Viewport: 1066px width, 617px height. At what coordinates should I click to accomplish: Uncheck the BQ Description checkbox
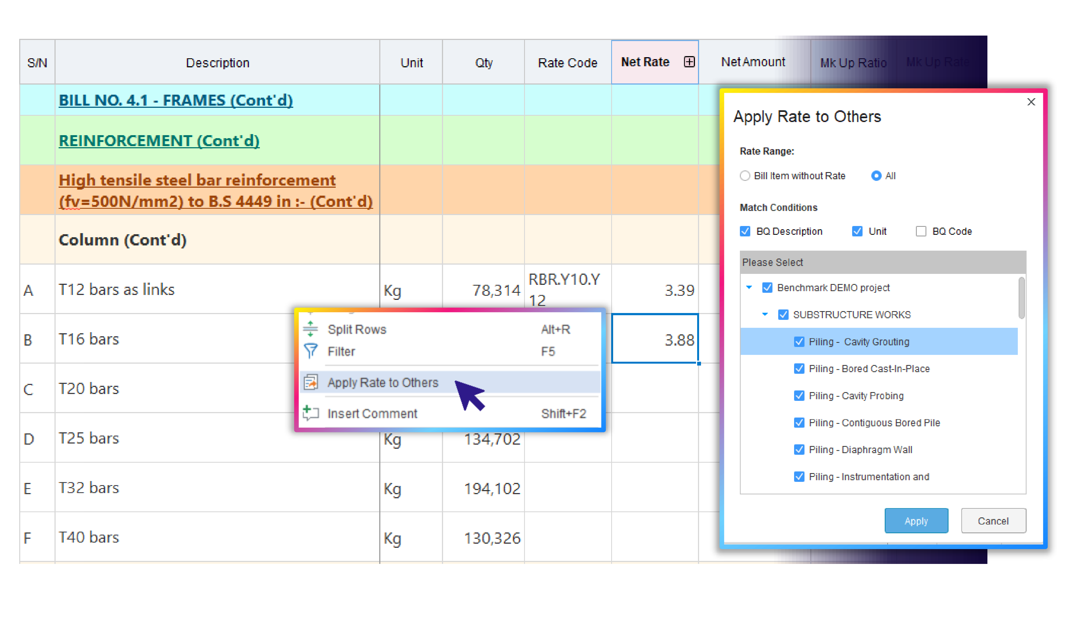pyautogui.click(x=745, y=231)
